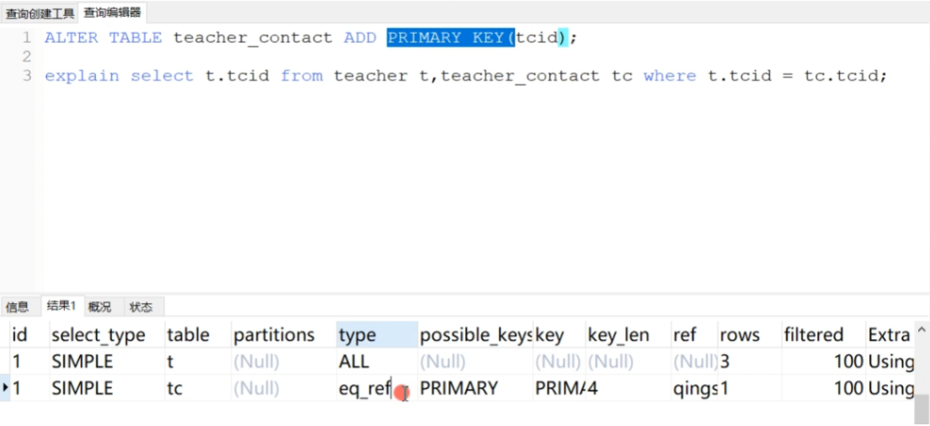Screen dimensions: 930x426
Task: Click the highlighted PRIMARY KEY text in editor
Action: pyautogui.click(x=451, y=38)
